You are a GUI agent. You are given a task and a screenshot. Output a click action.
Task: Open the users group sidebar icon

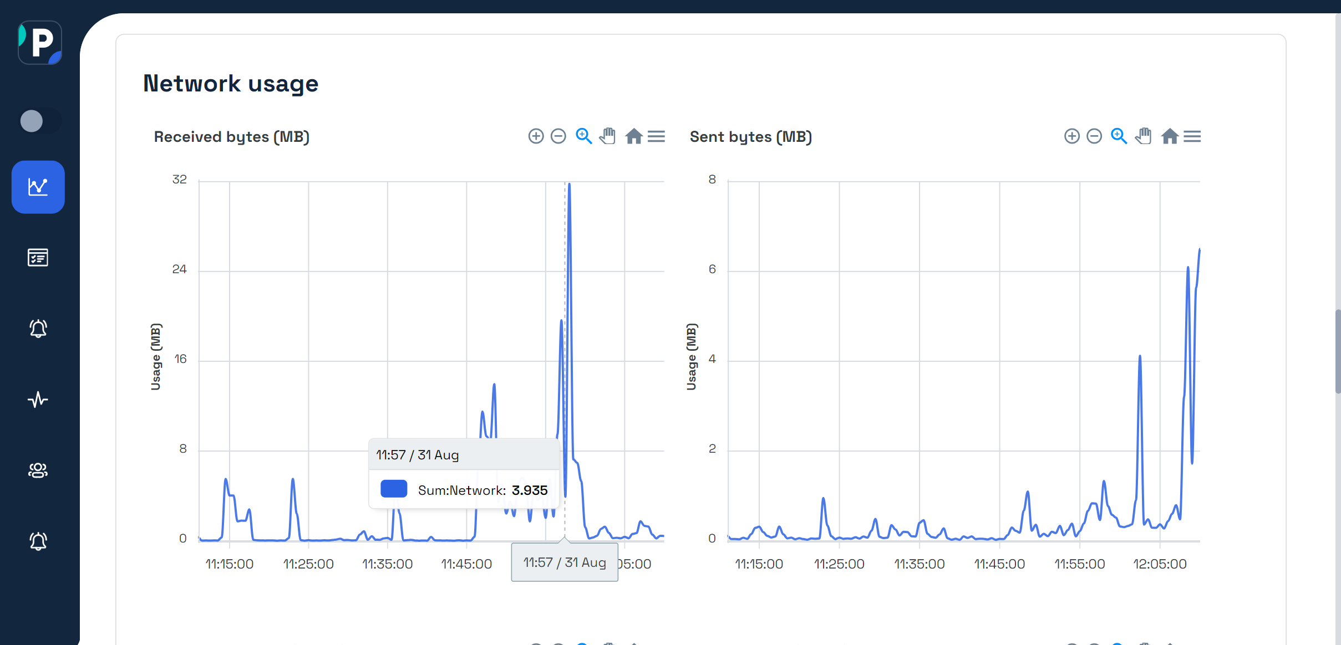point(38,470)
